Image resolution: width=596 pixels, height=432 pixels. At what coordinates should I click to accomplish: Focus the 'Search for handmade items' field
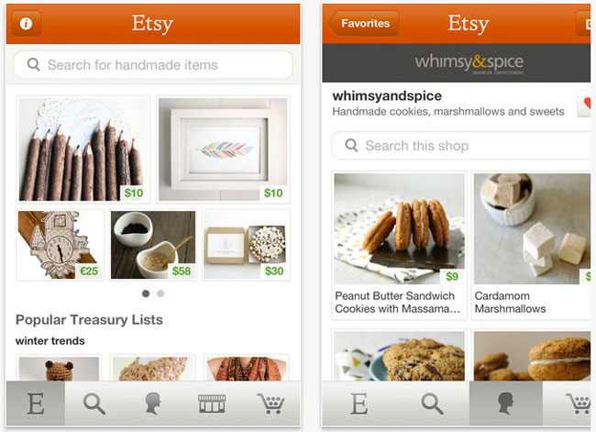click(153, 64)
